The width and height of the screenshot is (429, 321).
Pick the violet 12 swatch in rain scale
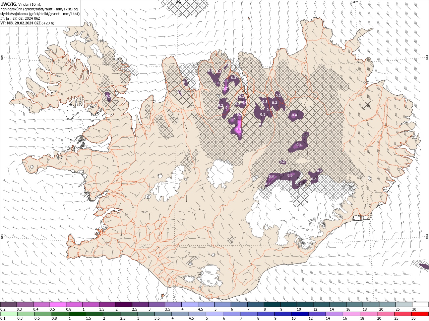pos(317,314)
